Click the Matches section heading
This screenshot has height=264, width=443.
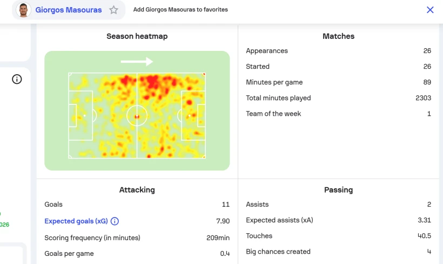[x=338, y=36]
